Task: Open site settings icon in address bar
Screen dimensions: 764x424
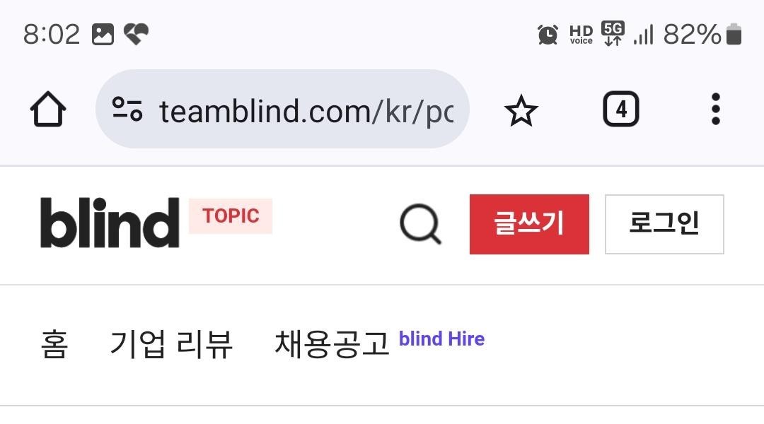Action: tap(127, 110)
